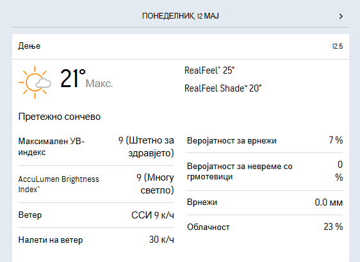The image size is (360, 262).
Task: Click the RealFeel 25° value
Action: click(x=209, y=70)
